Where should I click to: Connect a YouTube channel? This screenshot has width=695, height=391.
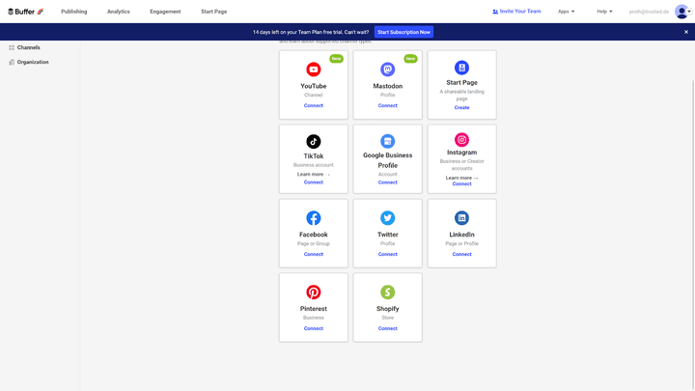tap(314, 105)
